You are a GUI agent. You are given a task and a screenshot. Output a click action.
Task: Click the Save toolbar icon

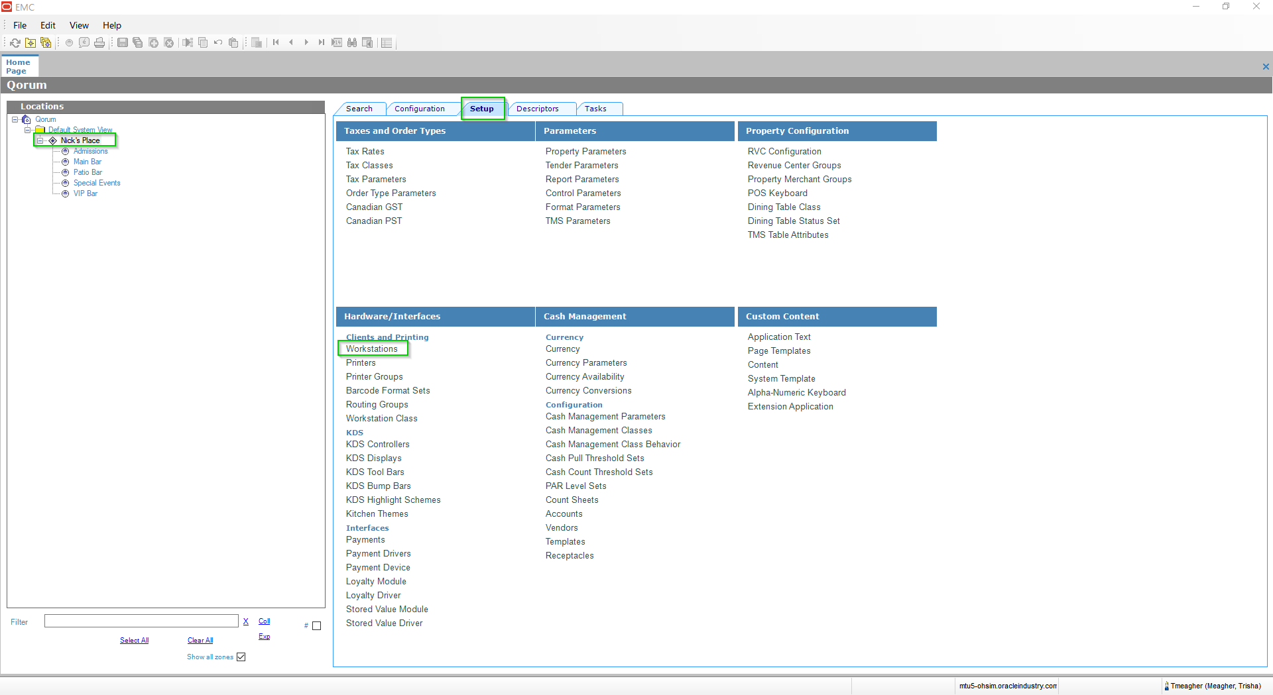[x=123, y=42]
